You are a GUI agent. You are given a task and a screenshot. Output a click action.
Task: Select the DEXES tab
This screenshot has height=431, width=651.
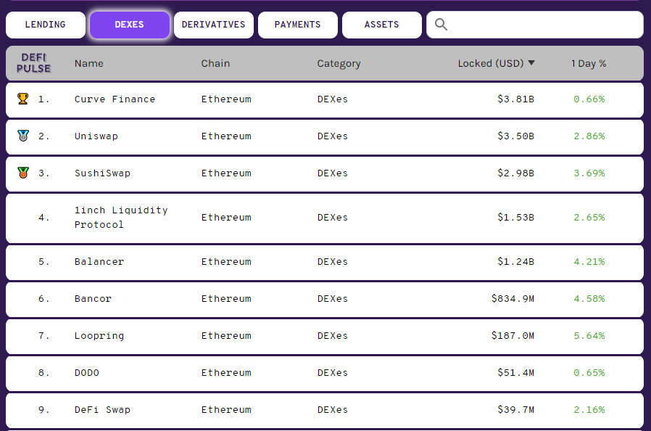pos(130,25)
